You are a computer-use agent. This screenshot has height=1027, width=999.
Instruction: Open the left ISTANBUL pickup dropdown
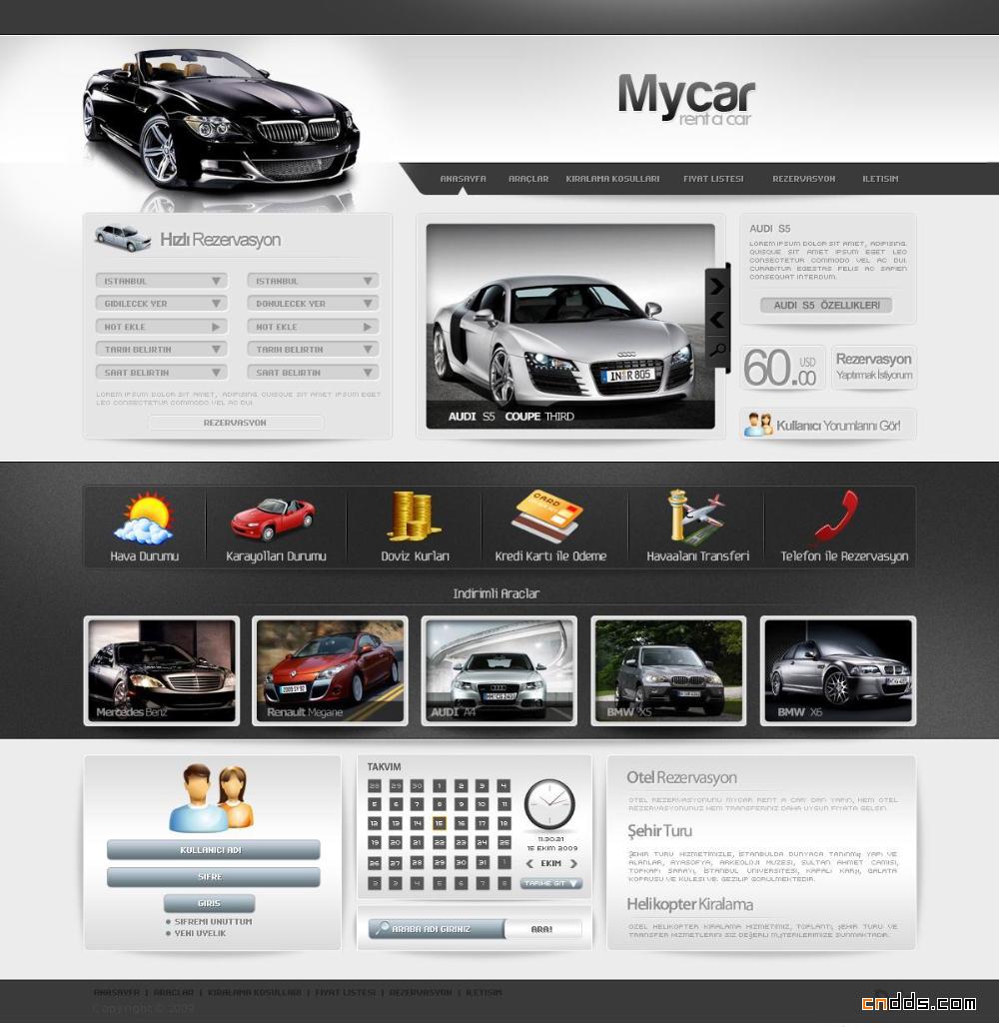coord(161,281)
